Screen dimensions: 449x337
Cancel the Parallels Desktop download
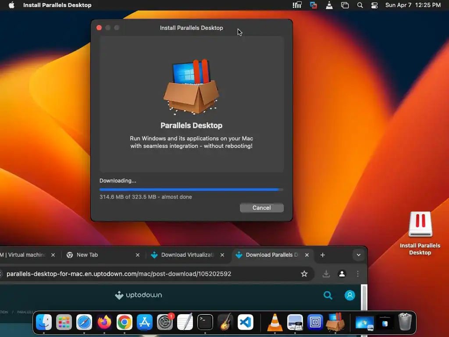(x=261, y=208)
